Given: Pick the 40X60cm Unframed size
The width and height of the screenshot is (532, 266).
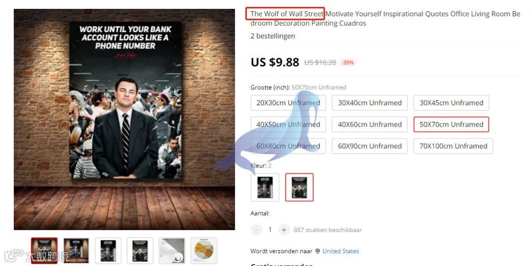Looking at the screenshot, I should coord(369,124).
